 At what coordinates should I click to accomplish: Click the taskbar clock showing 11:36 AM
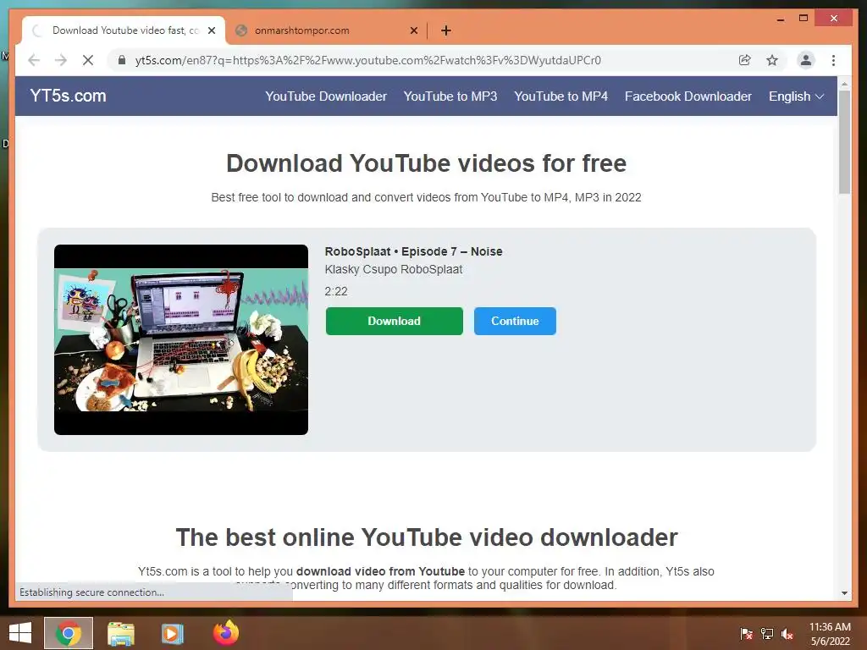(x=830, y=634)
